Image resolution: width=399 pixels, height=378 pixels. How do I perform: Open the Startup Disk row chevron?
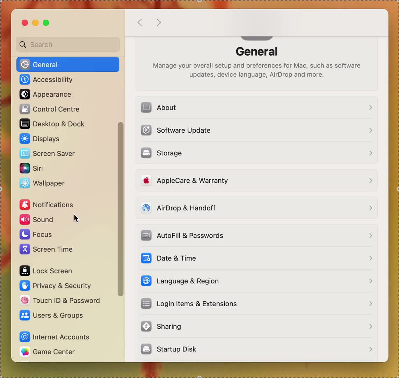[x=370, y=349]
